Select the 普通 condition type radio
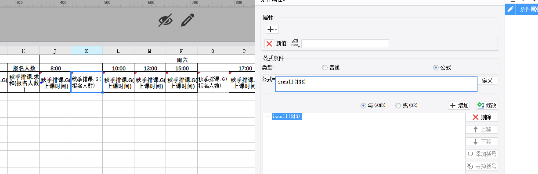This screenshot has width=538, height=174. coord(331,67)
